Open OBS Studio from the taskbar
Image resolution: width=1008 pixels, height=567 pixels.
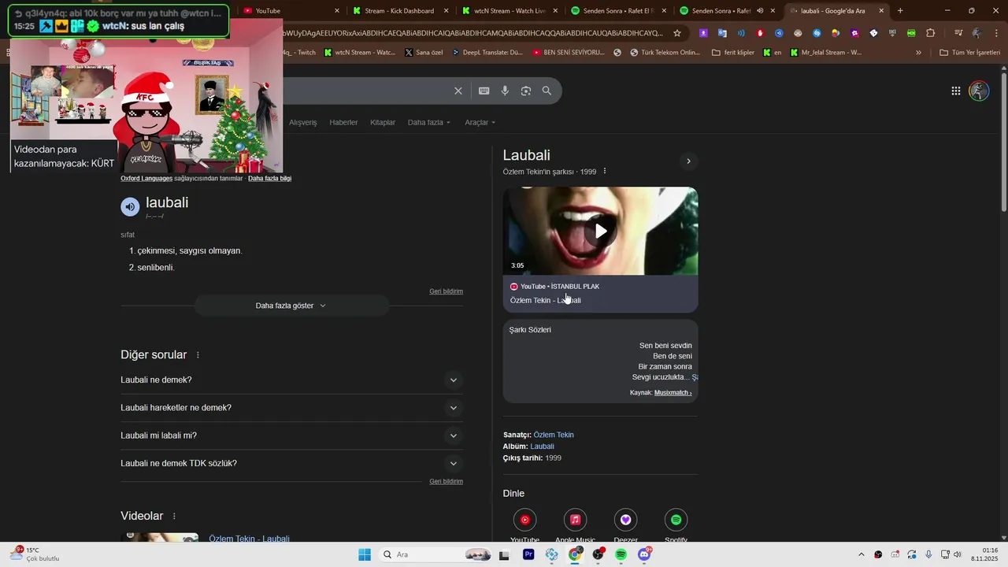pyautogui.click(x=598, y=554)
